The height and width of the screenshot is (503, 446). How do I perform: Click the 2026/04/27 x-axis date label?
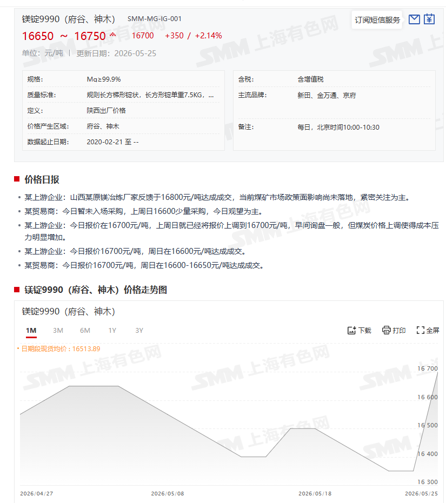click(x=37, y=494)
